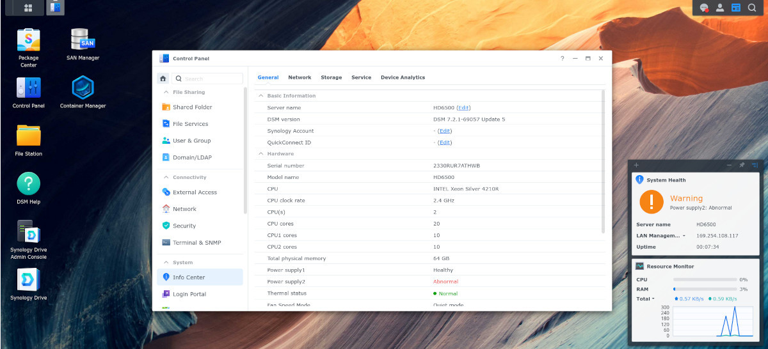768x349 pixels.
Task: Collapse the Basic Information group
Action: click(260, 96)
